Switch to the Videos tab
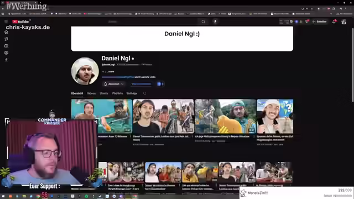This screenshot has height=199, width=354. tap(91, 93)
